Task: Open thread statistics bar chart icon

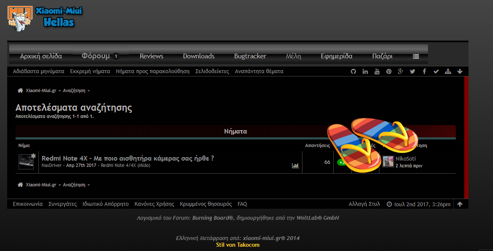Action: [295, 166]
